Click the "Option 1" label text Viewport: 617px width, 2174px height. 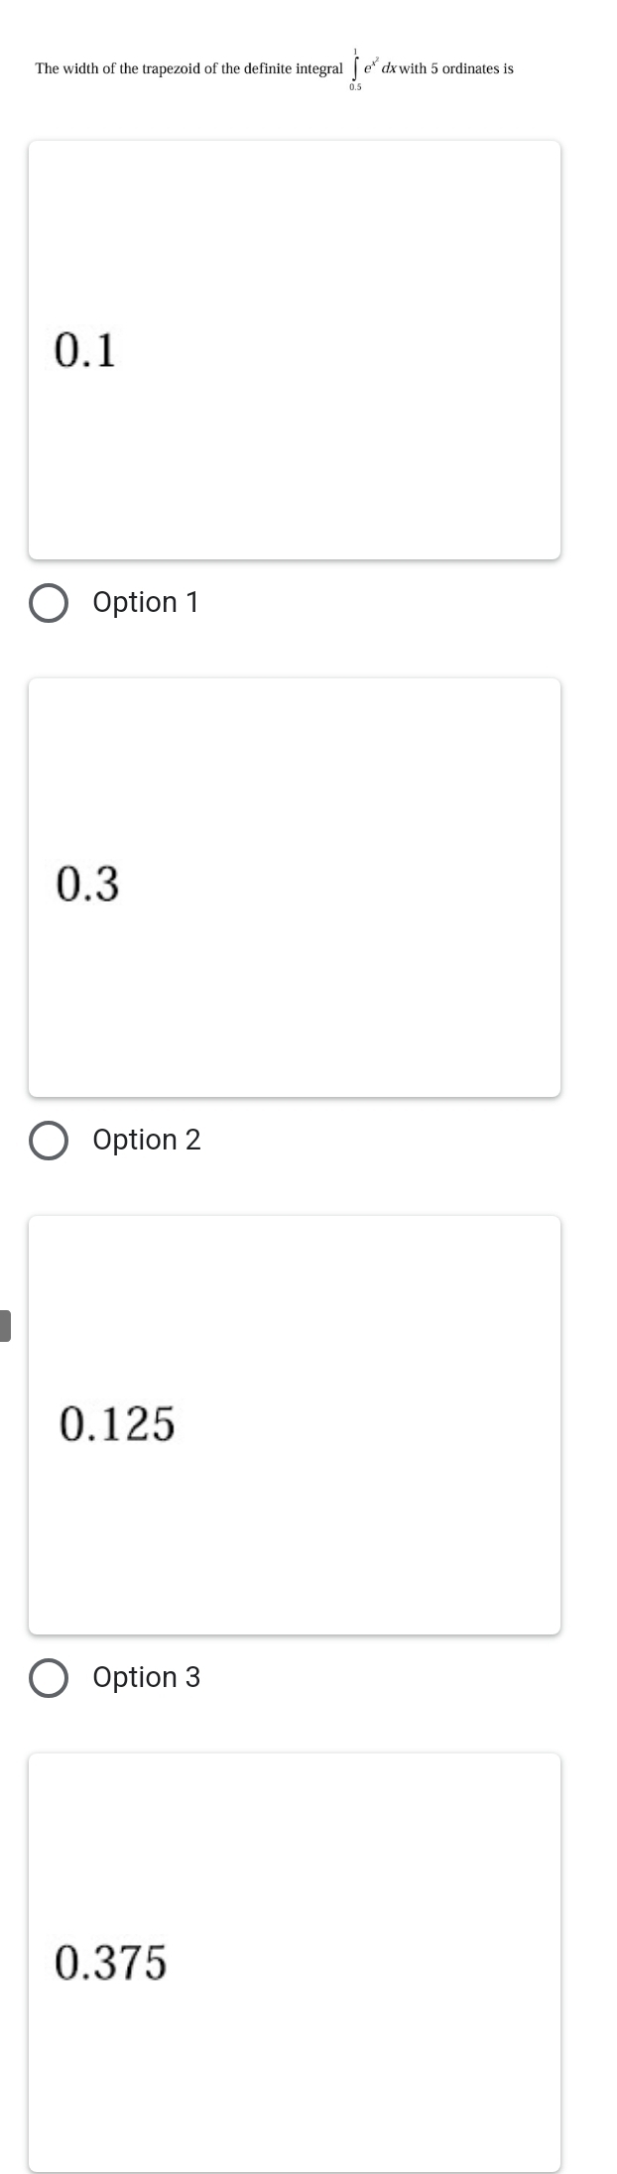tap(146, 603)
